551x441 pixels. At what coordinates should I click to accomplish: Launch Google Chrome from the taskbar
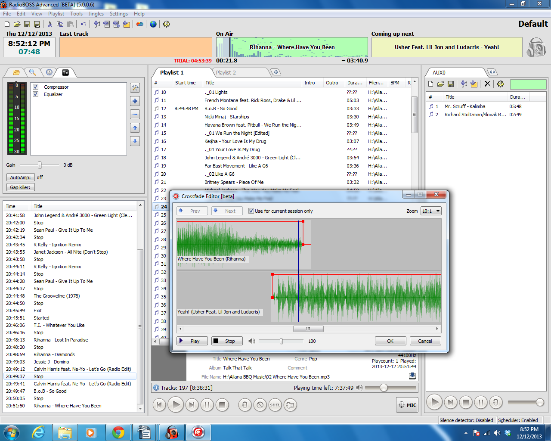click(x=118, y=432)
